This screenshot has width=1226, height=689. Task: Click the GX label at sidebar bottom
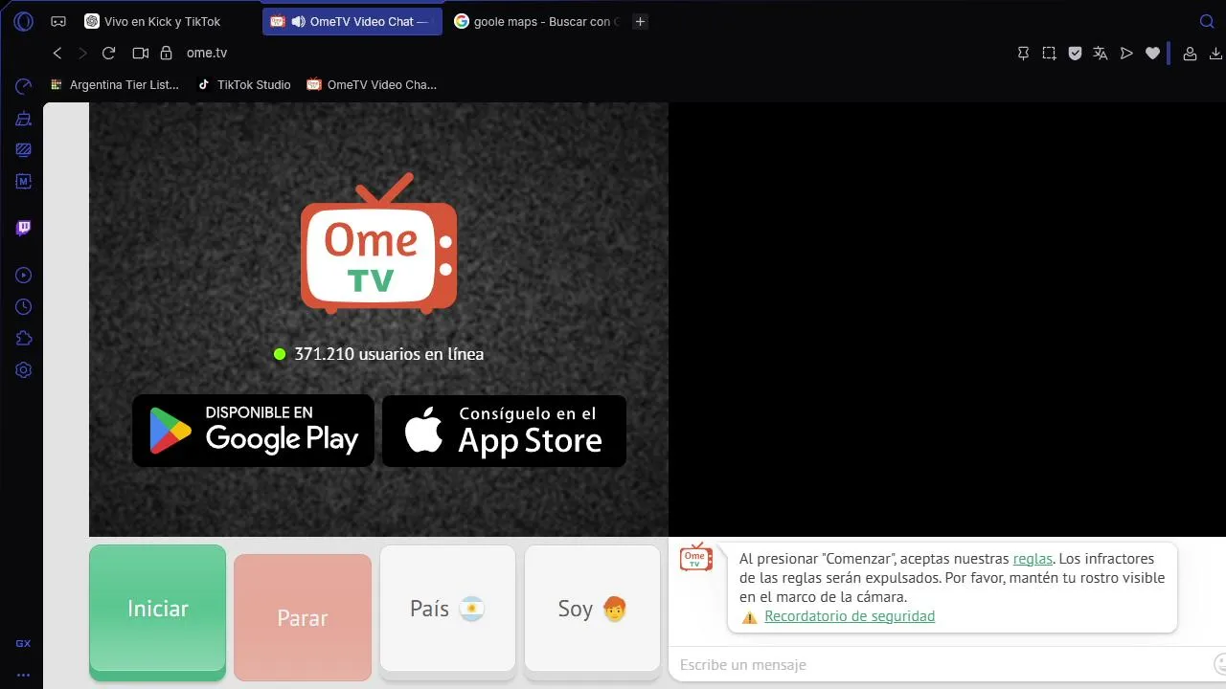[x=24, y=643]
